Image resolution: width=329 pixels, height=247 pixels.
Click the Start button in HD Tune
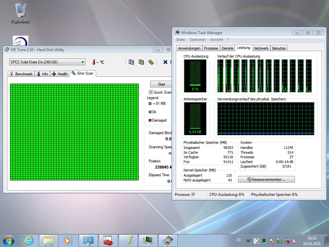pos(161,84)
